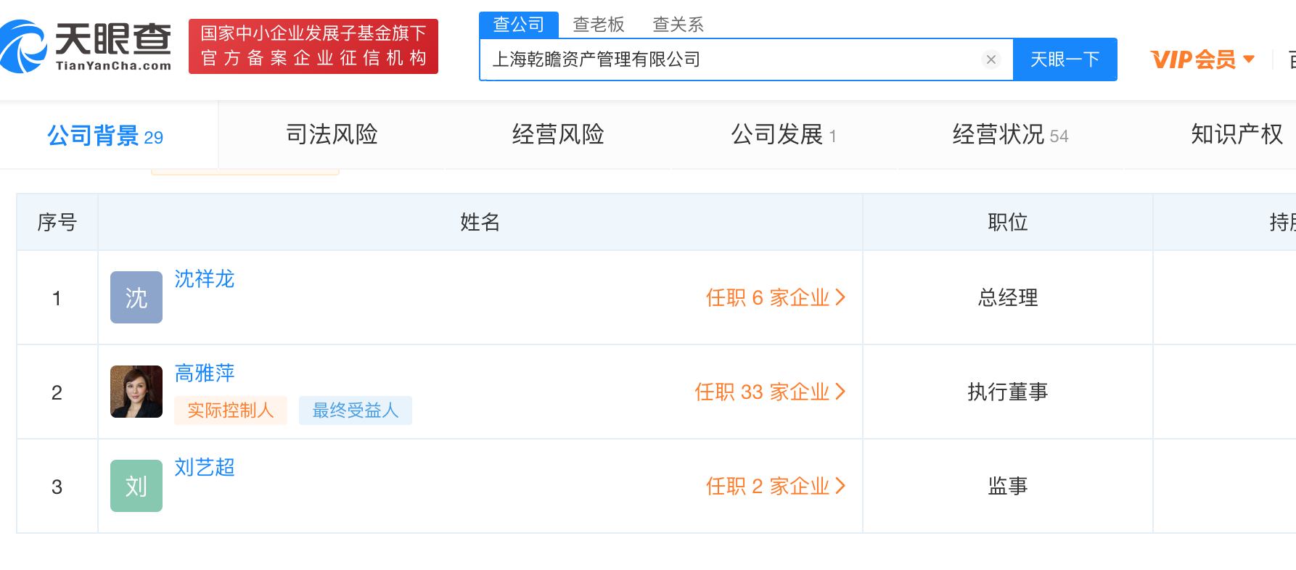
Task: Open 沈祥龙's name link
Action: pos(205,279)
